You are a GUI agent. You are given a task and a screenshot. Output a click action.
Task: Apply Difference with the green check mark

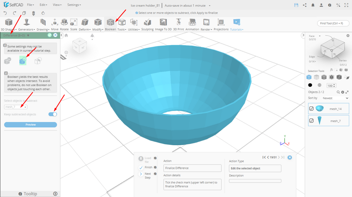[x=49, y=35]
